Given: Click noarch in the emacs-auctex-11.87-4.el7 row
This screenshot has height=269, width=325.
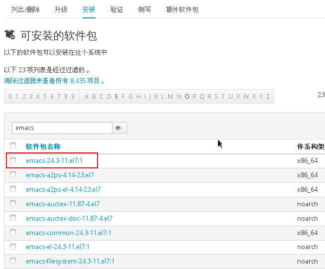Looking at the screenshot, I should [x=308, y=204].
